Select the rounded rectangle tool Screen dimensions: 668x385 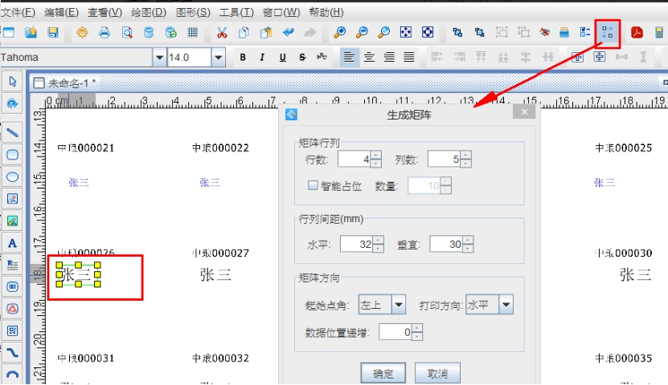click(12, 155)
